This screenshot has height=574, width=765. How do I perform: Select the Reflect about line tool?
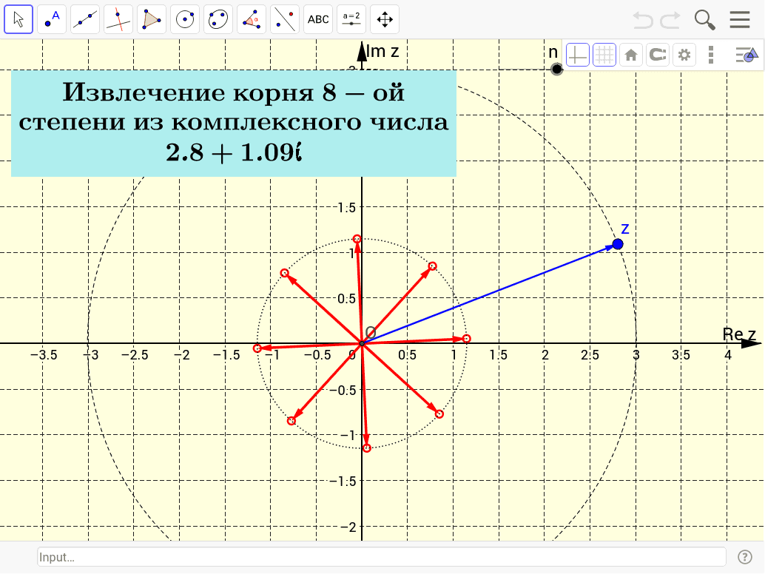click(284, 19)
